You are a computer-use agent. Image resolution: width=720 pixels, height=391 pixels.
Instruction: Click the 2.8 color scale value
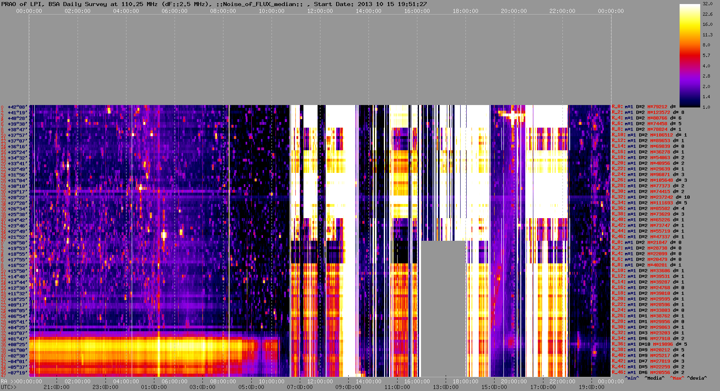coord(706,76)
